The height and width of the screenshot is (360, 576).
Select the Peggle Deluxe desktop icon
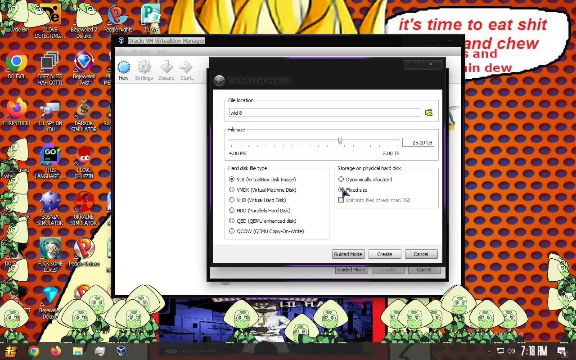pyautogui.click(x=84, y=252)
